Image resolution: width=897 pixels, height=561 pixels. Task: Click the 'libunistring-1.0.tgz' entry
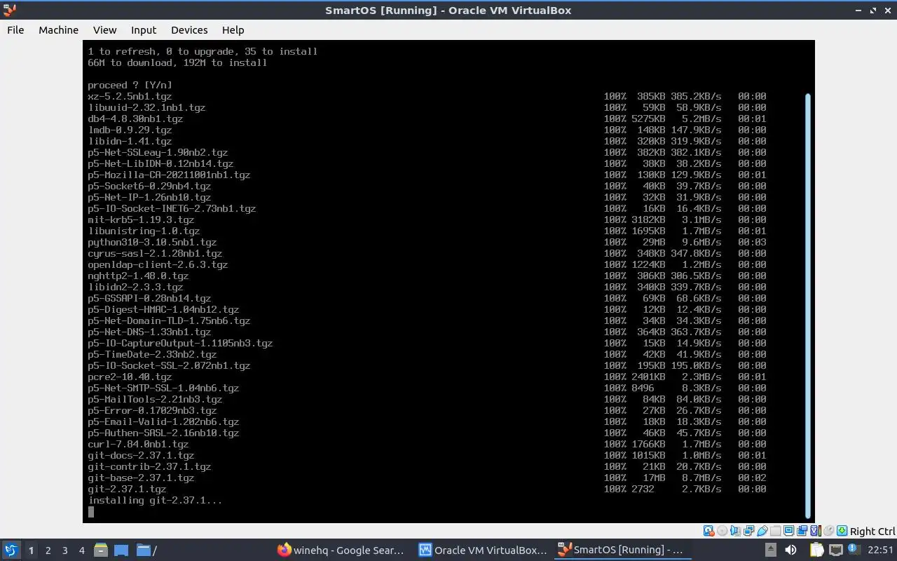click(x=144, y=231)
